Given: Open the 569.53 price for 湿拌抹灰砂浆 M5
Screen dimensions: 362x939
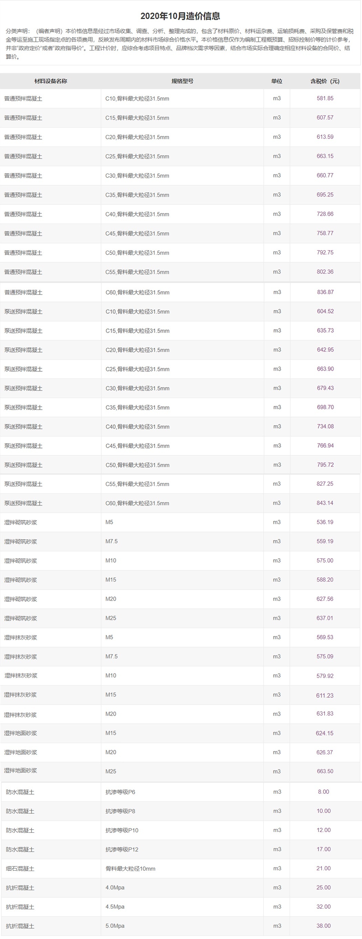Looking at the screenshot, I should (324, 638).
